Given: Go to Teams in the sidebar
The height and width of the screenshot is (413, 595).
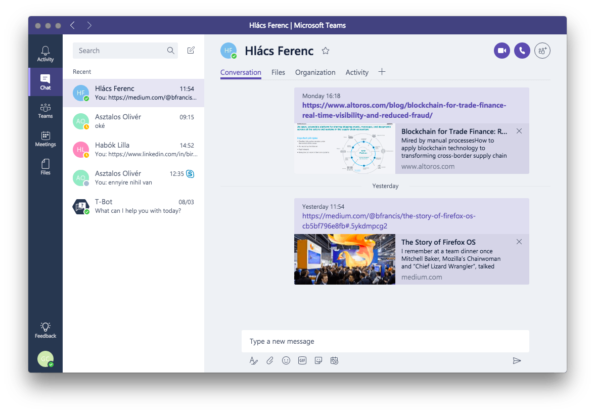Looking at the screenshot, I should pos(45,111).
